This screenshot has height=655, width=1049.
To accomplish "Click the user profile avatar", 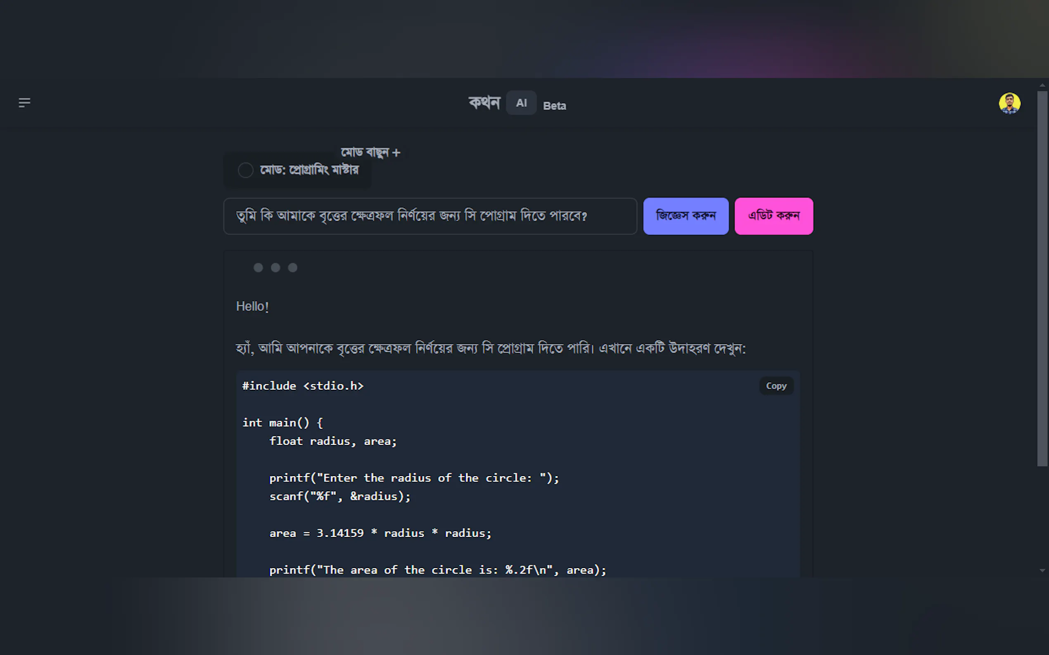I will click(x=1009, y=103).
